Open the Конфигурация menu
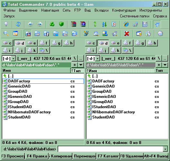The height and width of the screenshot is (161, 170). click(x=124, y=10)
